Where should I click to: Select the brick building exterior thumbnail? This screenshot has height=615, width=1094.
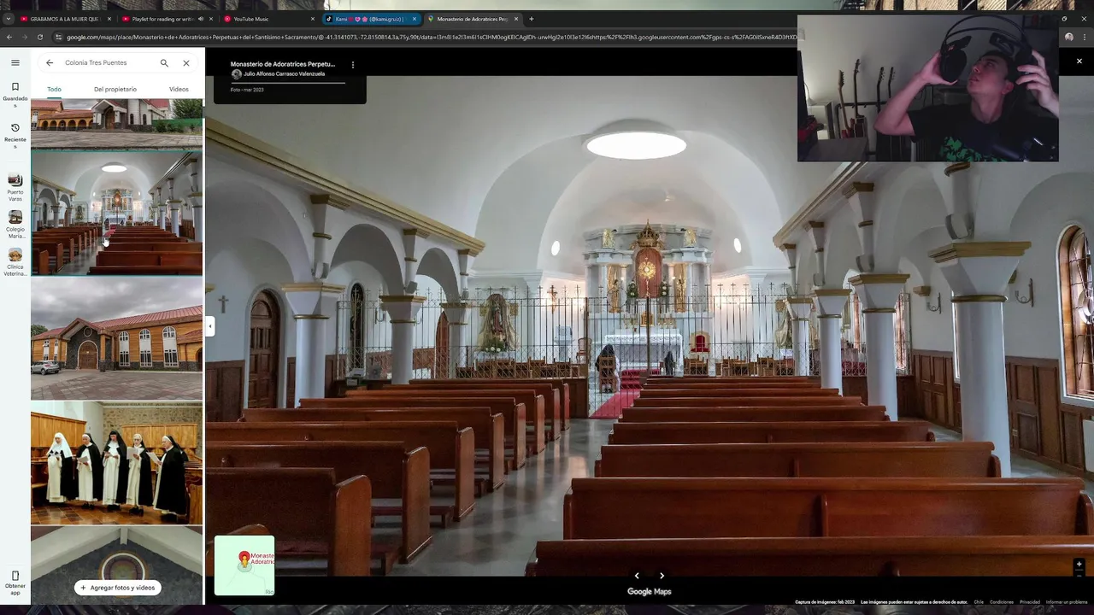117,339
